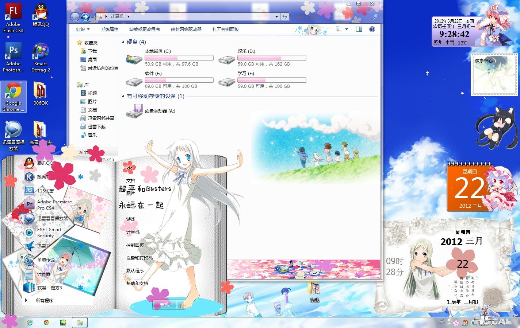Open 115优蛋 in the Start menu
The width and height of the screenshot is (520, 328).
pyautogui.click(x=39, y=190)
